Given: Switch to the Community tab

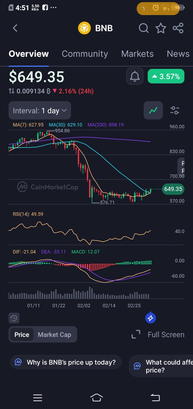Looking at the screenshot, I should [85, 54].
